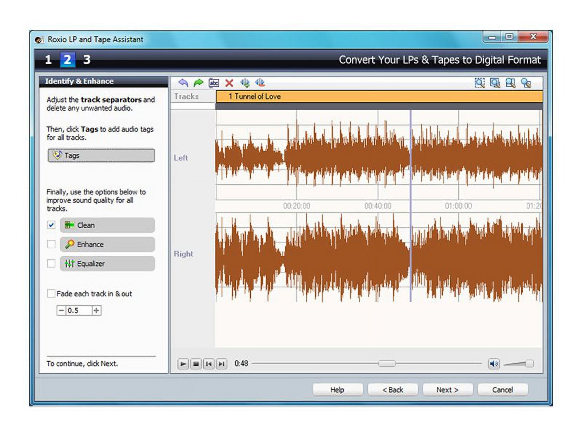
Task: Maximize the Roxio window
Action: click(x=509, y=37)
